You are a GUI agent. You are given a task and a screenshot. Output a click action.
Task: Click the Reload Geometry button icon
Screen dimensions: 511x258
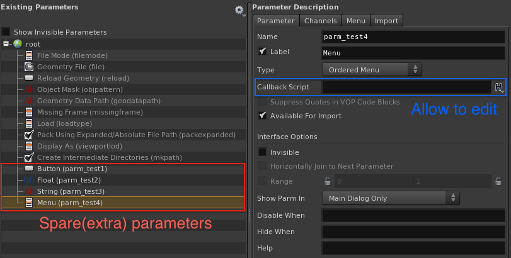coord(29,78)
